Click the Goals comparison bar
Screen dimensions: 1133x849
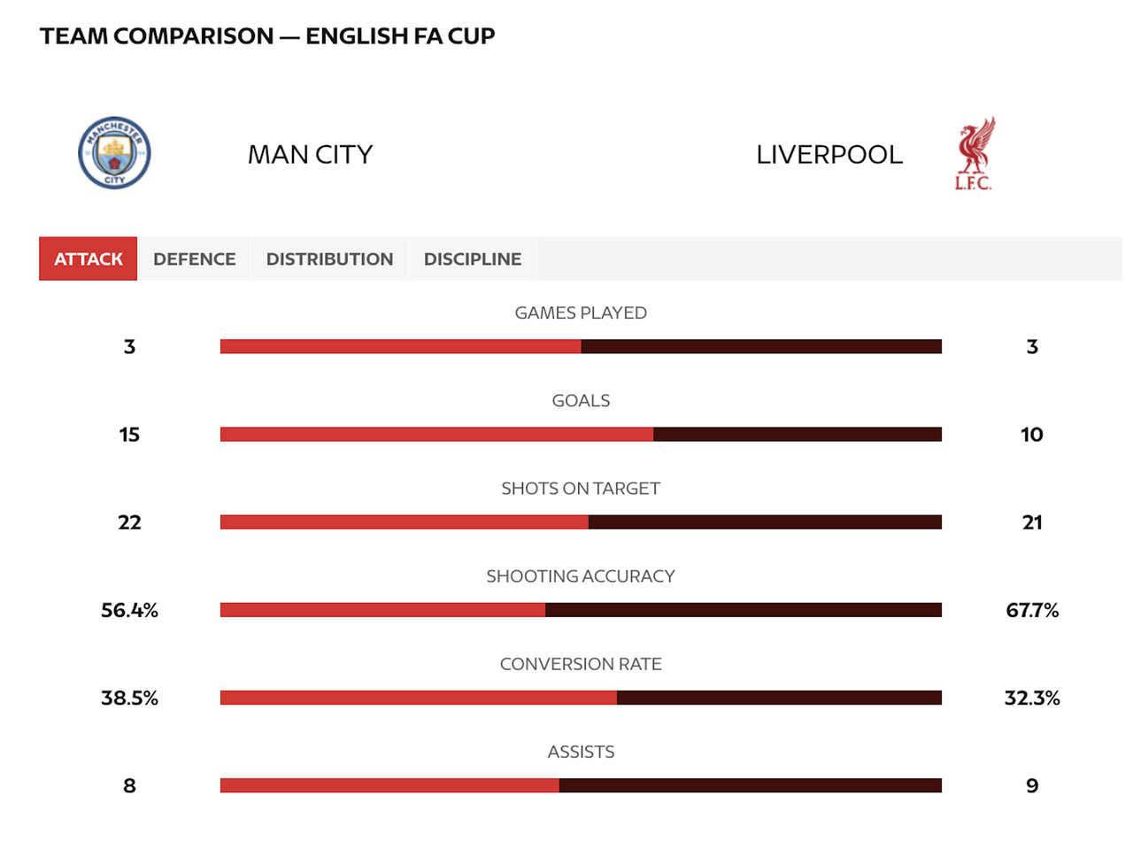(x=581, y=434)
